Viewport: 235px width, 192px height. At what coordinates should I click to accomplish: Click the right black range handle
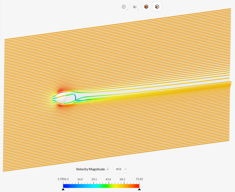139,189
